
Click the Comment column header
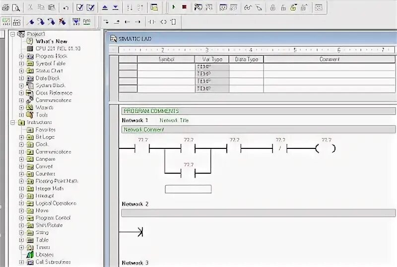[x=330, y=59]
